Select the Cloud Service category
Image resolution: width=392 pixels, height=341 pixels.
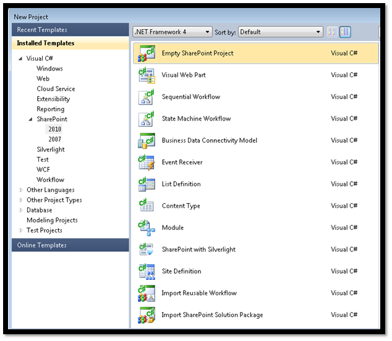click(x=56, y=89)
